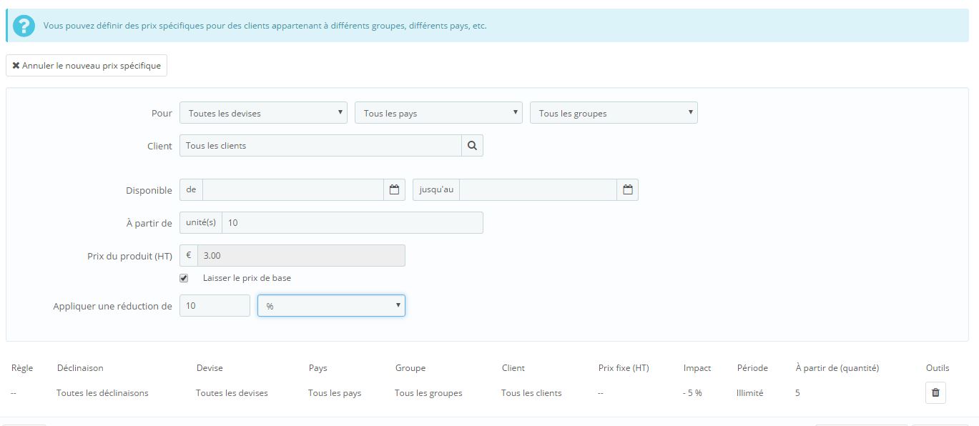Click the 'Impact' column header

pyautogui.click(x=697, y=368)
